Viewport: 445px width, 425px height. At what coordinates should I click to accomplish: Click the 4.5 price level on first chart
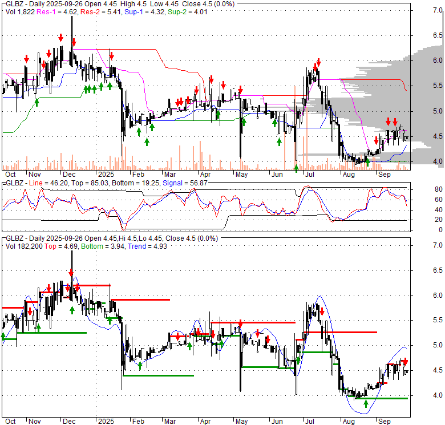click(x=438, y=136)
